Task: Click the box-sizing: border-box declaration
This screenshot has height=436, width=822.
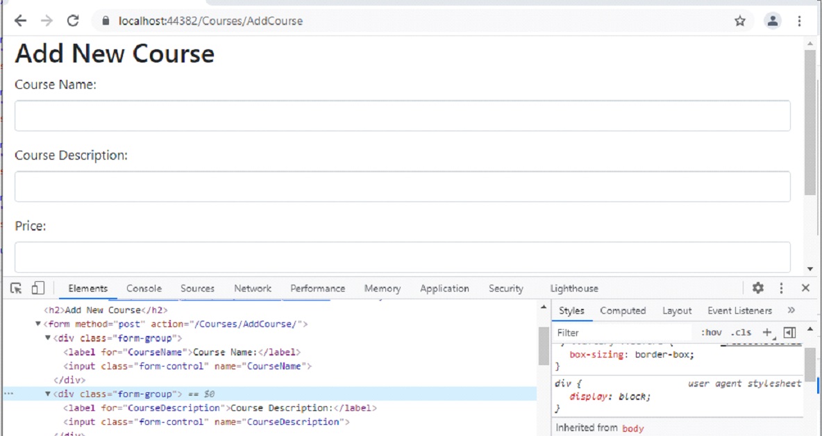Action: [x=632, y=355]
